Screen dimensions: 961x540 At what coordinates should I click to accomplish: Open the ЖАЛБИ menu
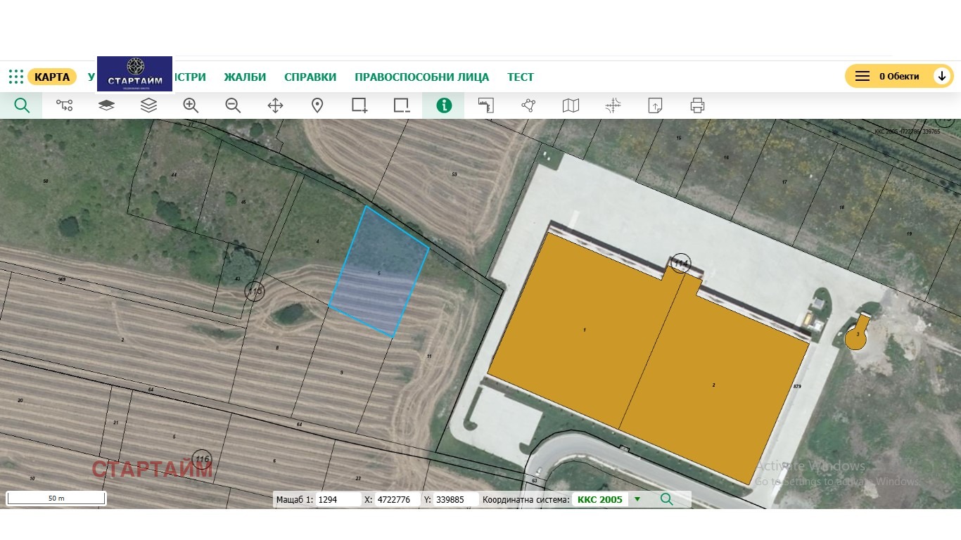point(245,77)
